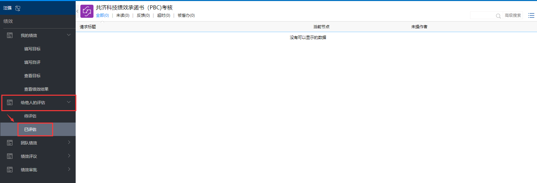Open the list view menu icon
The width and height of the screenshot is (537, 183).
pyautogui.click(x=531, y=15)
